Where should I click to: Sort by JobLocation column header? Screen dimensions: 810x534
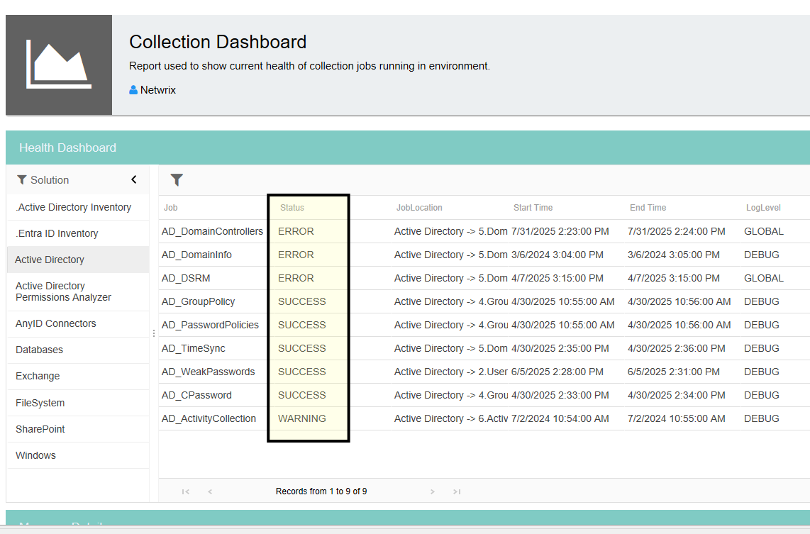click(419, 208)
